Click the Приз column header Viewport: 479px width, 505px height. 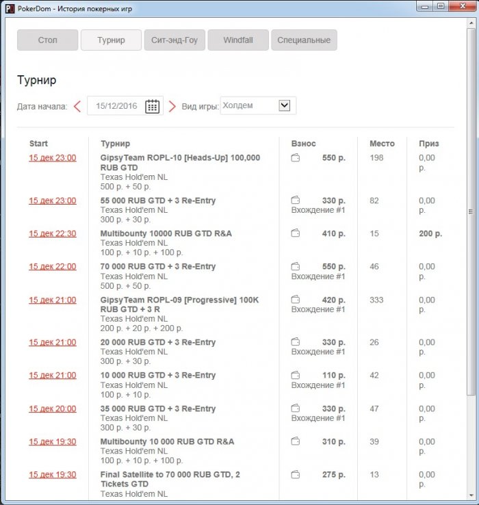pos(429,144)
